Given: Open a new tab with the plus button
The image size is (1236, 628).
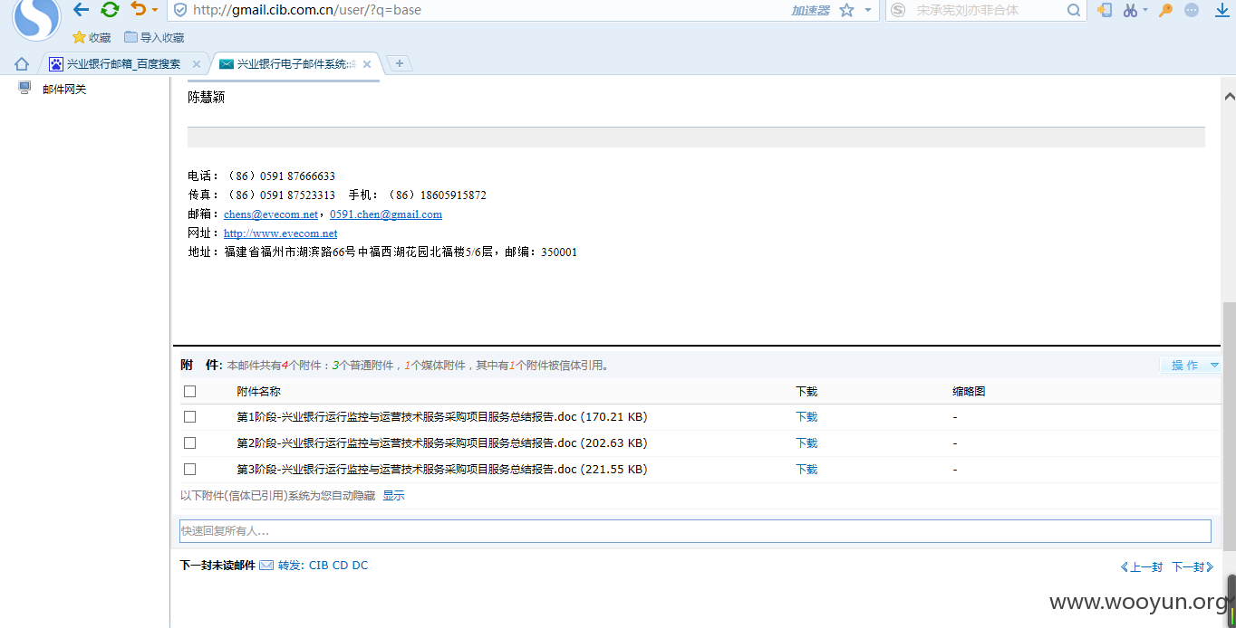Looking at the screenshot, I should tap(399, 63).
